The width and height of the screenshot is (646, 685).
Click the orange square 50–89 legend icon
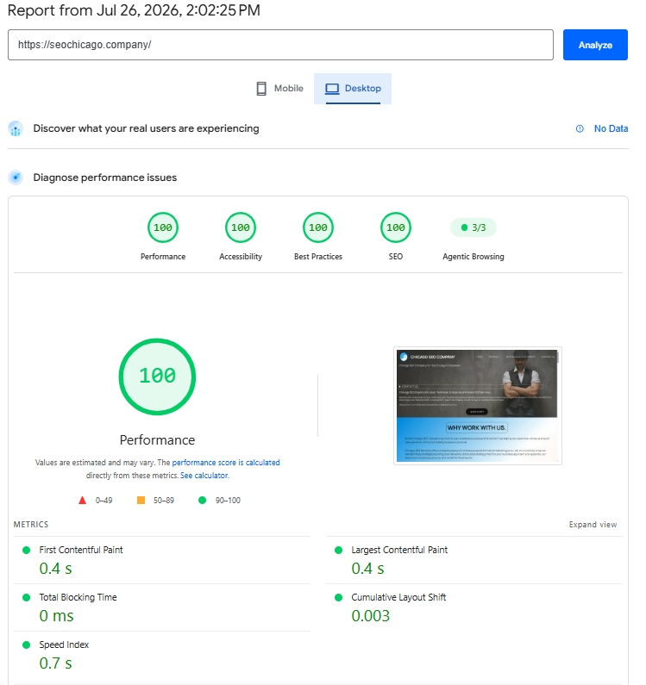141,501
